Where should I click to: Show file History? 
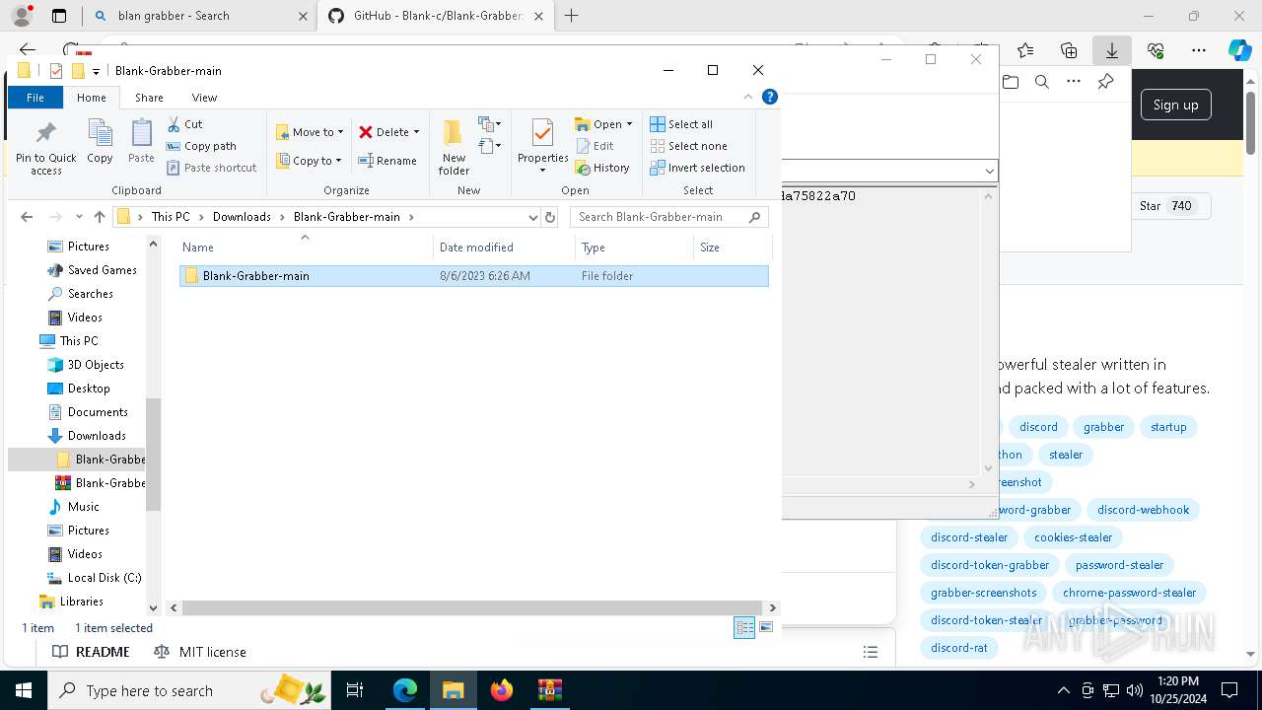[x=602, y=168]
